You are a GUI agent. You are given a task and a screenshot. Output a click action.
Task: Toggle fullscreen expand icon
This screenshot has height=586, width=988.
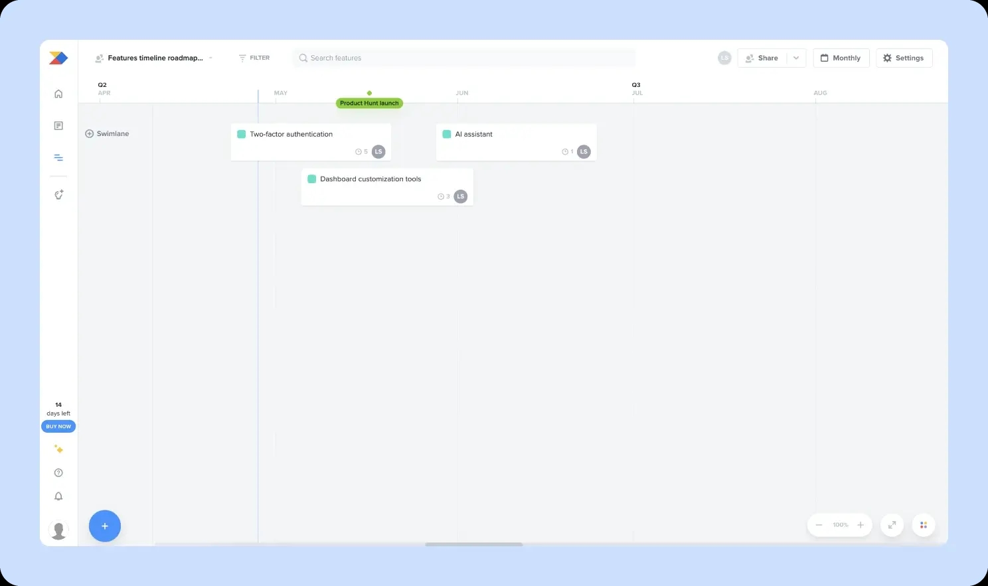892,525
